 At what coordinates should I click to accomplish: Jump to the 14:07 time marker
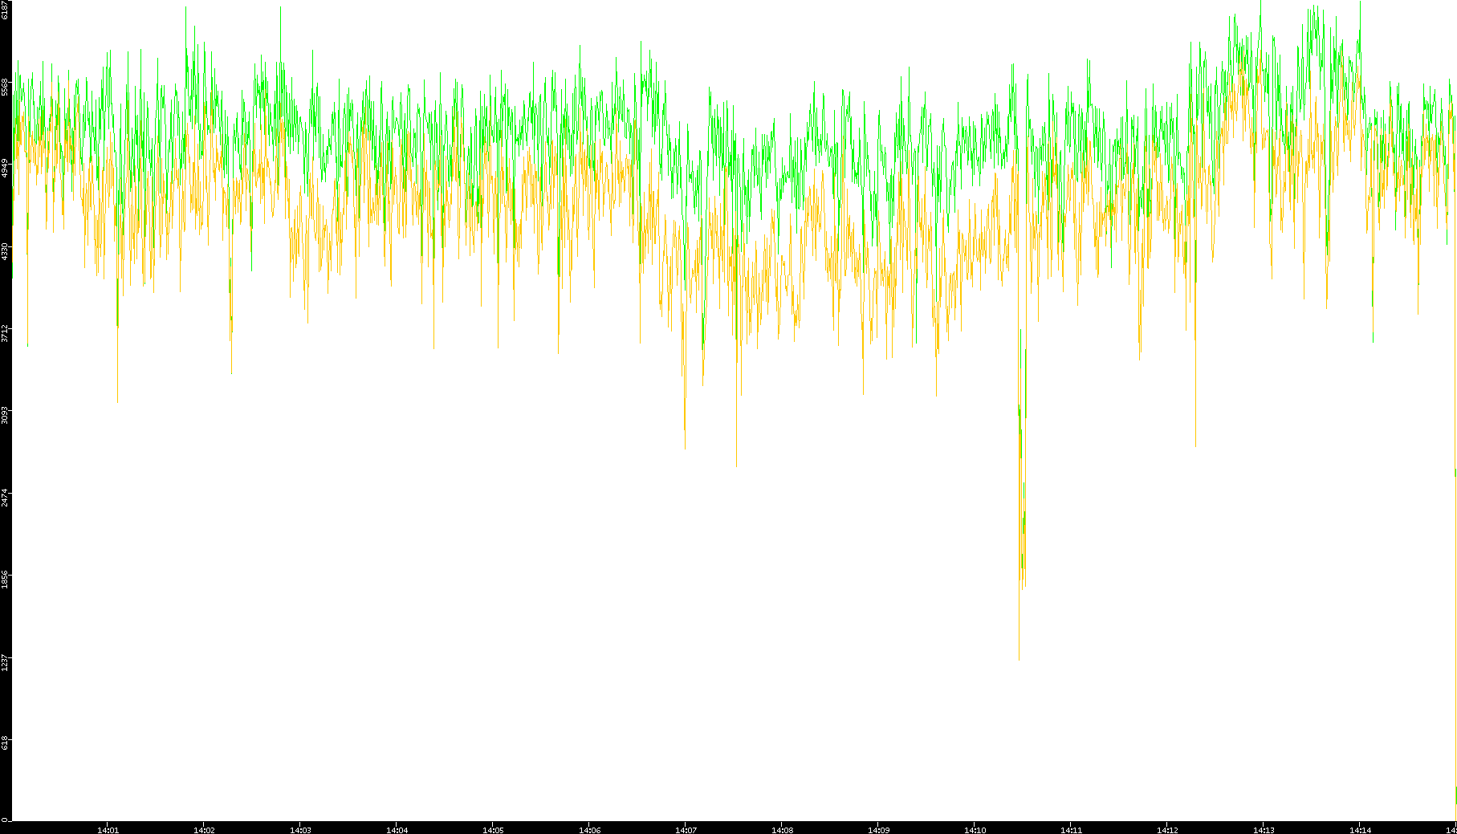click(x=686, y=829)
